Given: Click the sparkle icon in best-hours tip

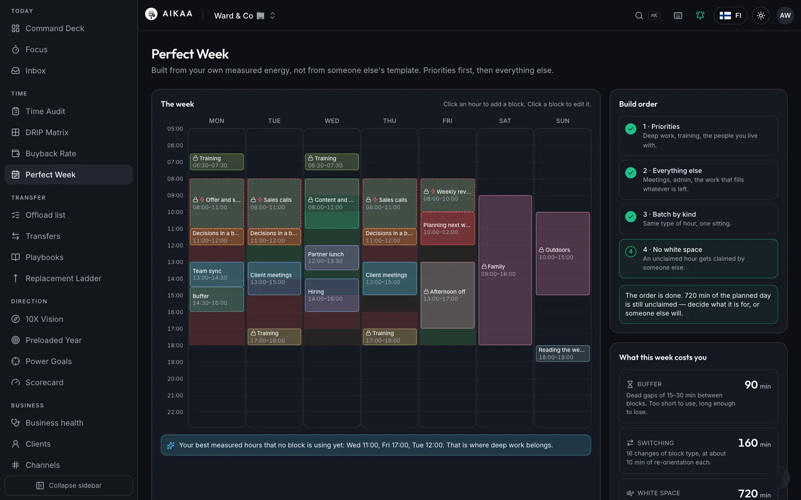Looking at the screenshot, I should [171, 445].
